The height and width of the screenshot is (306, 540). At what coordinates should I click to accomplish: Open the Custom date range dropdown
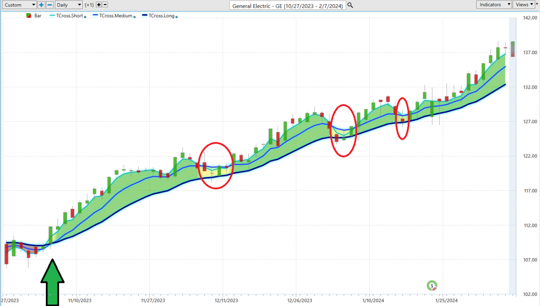pyautogui.click(x=20, y=5)
